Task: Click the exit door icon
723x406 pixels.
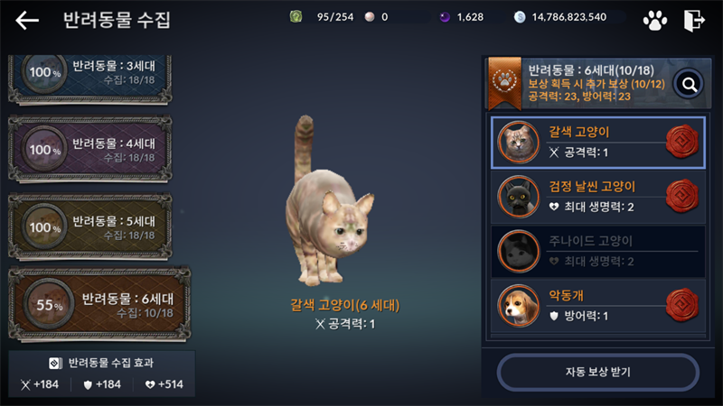Action: pos(694,20)
